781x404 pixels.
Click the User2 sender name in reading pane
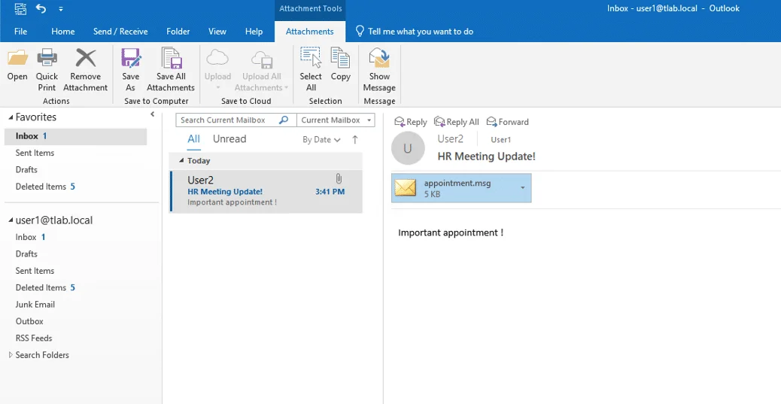pos(450,139)
